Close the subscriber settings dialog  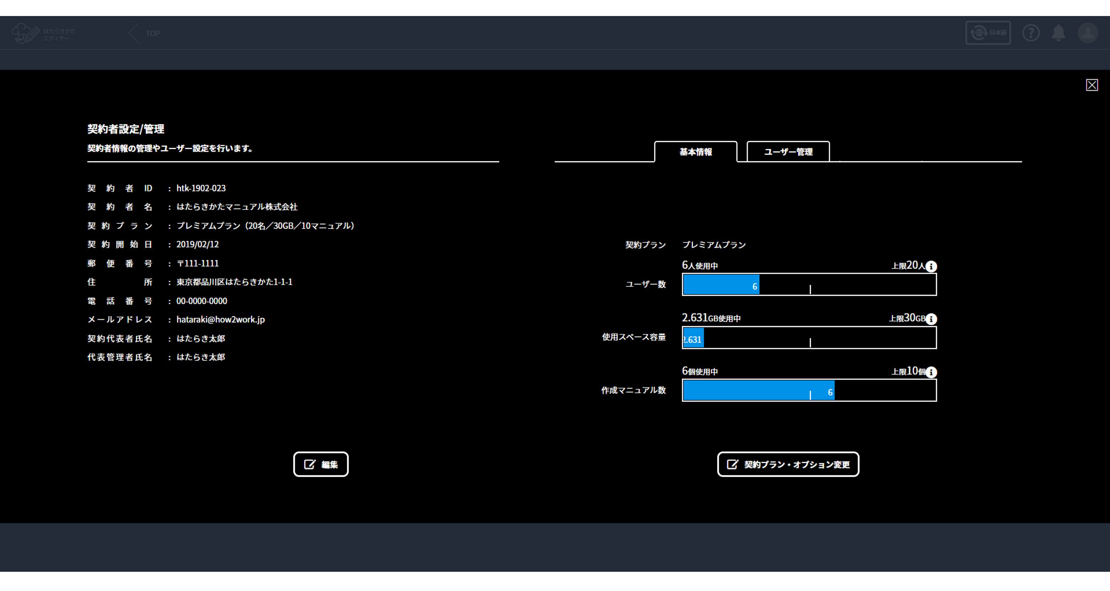point(1091,85)
